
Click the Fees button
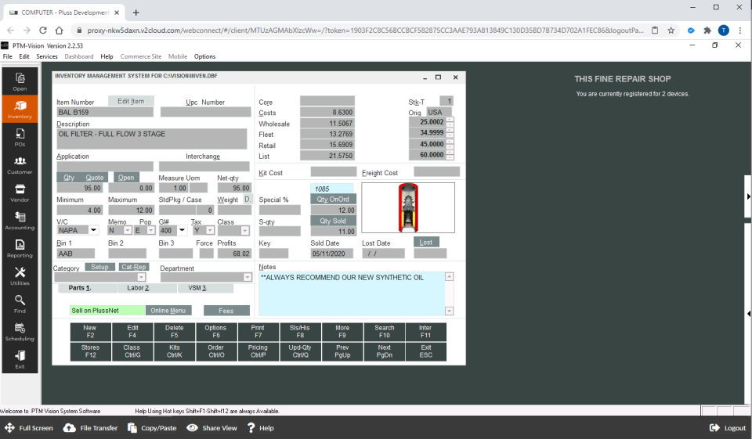coord(226,311)
